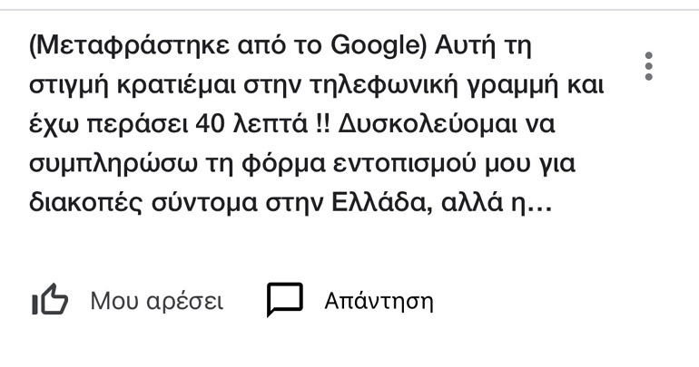This screenshot has height=367, width=699.
Task: Click the speech bubble reply icon
Action: pyautogui.click(x=284, y=301)
